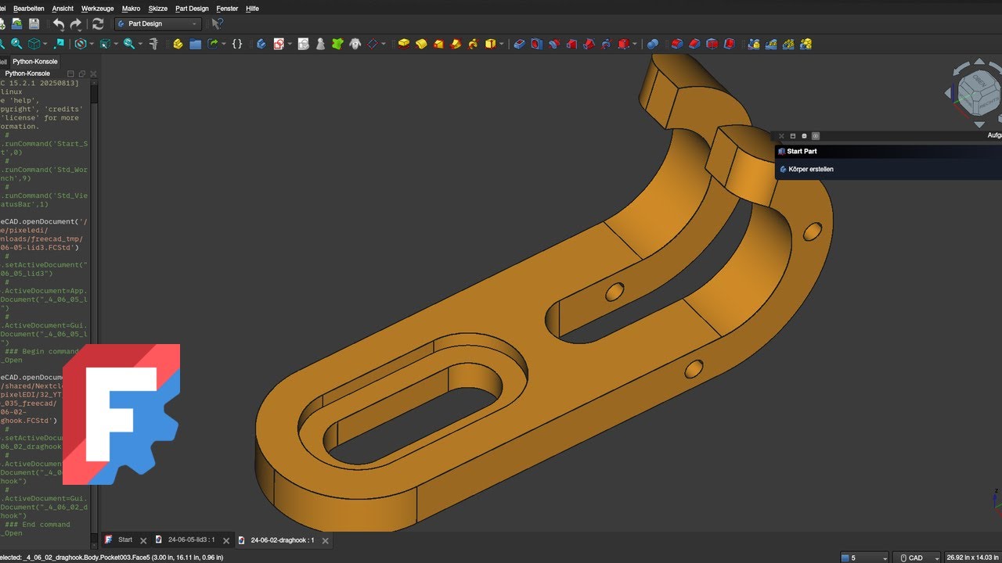Open the document dimensions readout in status bar
Image resolution: width=1002 pixels, height=563 pixels.
tap(973, 558)
